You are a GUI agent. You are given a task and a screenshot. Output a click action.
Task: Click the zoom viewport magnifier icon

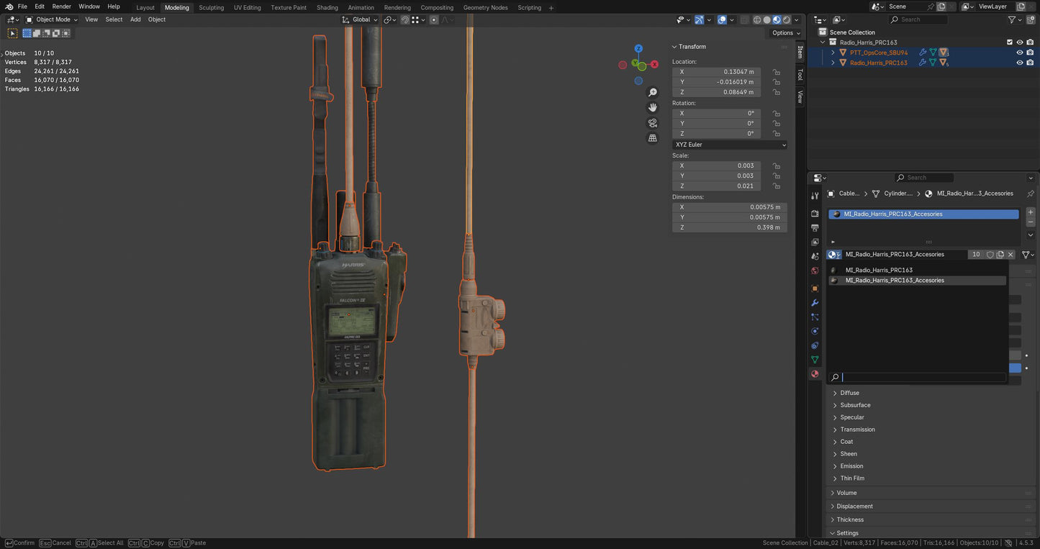point(653,93)
